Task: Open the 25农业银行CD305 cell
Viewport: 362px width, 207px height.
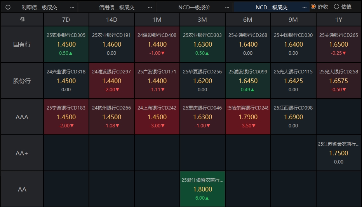Action: [66, 44]
